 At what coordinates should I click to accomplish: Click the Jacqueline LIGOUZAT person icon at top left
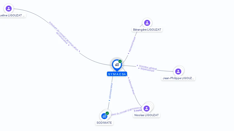coord(9,8)
